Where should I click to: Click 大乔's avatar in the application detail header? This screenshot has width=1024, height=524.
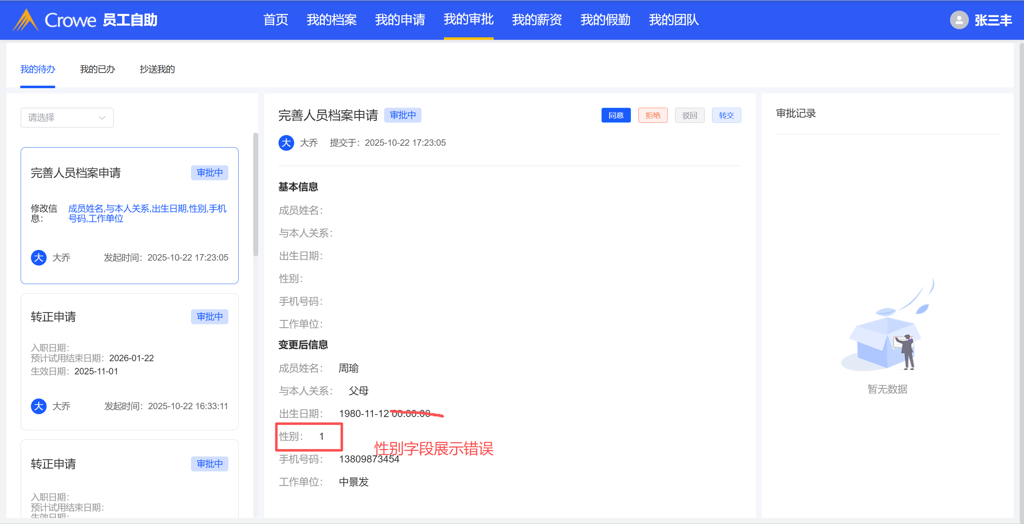(x=286, y=143)
